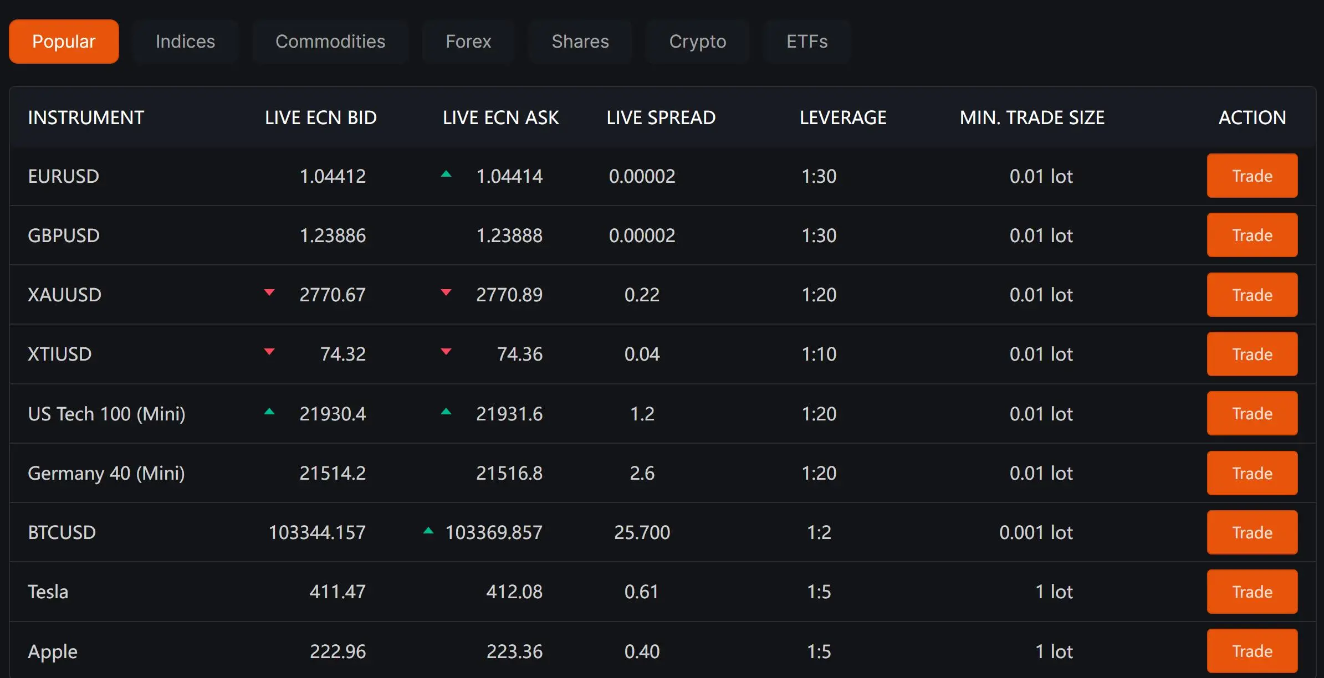This screenshot has width=1324, height=678.
Task: Click the LIVE ECN BID column header
Action: pyautogui.click(x=321, y=117)
